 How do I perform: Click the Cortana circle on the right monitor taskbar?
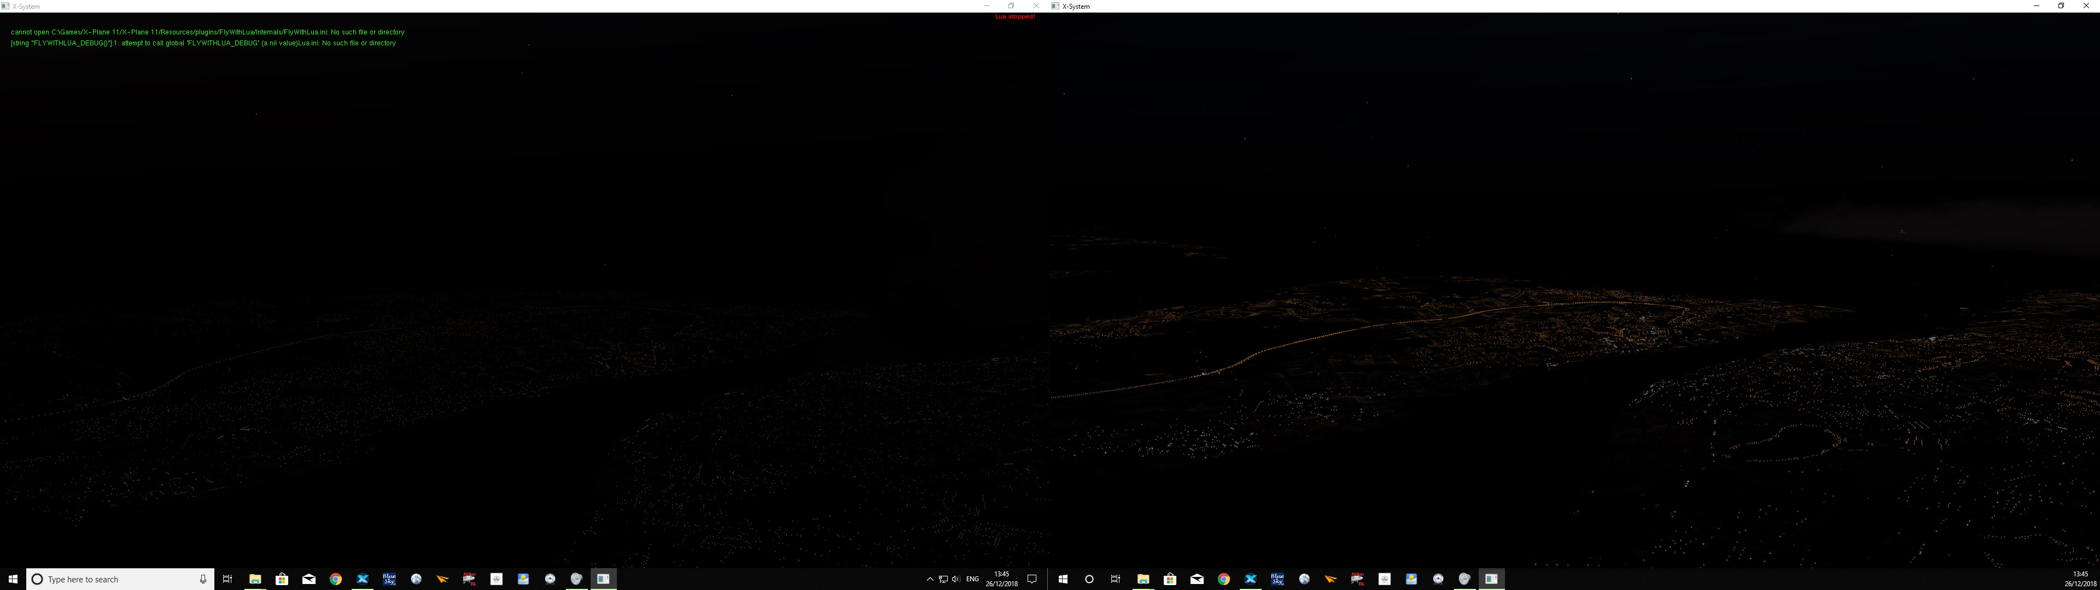coord(1089,579)
